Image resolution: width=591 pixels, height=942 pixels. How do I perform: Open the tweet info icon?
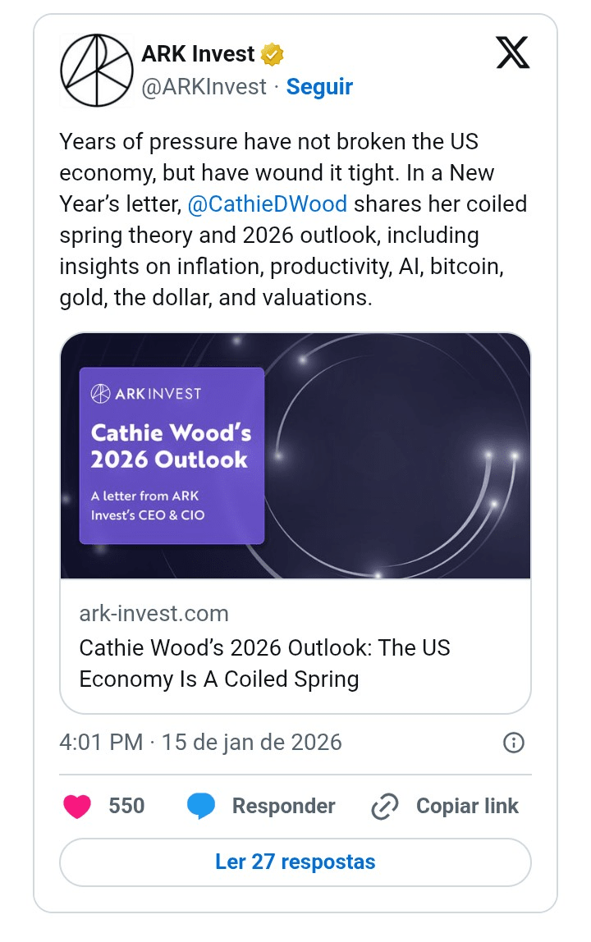click(513, 743)
